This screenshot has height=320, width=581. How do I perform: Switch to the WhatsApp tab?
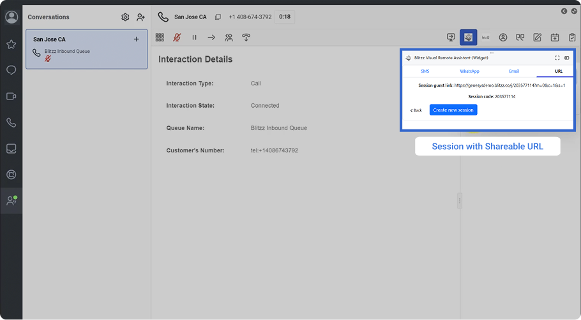coord(469,71)
